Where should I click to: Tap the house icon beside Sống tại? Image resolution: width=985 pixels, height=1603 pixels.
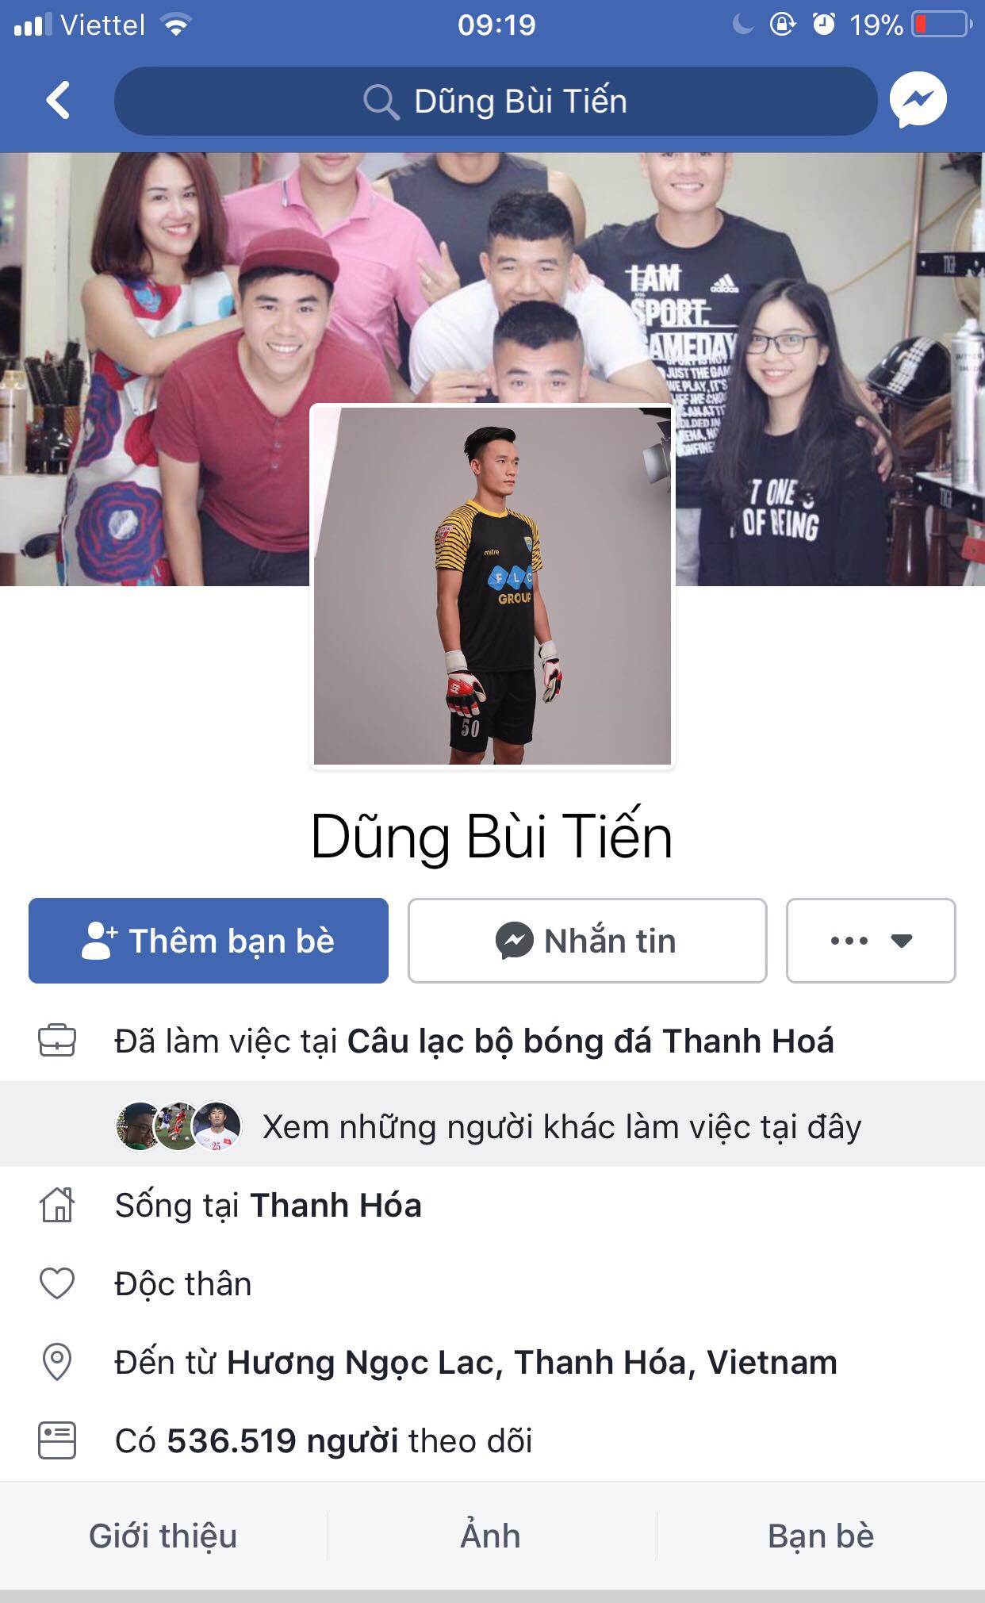57,1205
